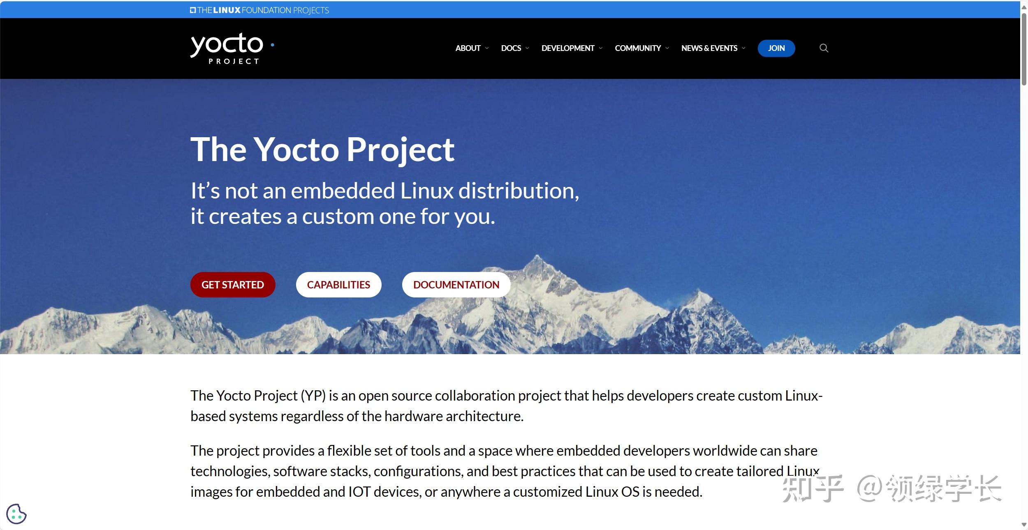Click the blue Join button
Viewport: 1028px width, 530px height.
[x=776, y=48]
